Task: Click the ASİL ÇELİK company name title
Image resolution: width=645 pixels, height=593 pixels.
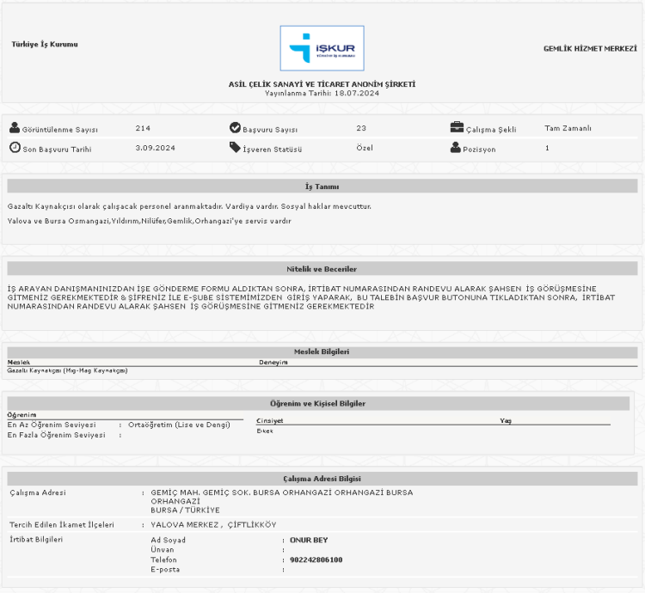Action: point(322,84)
